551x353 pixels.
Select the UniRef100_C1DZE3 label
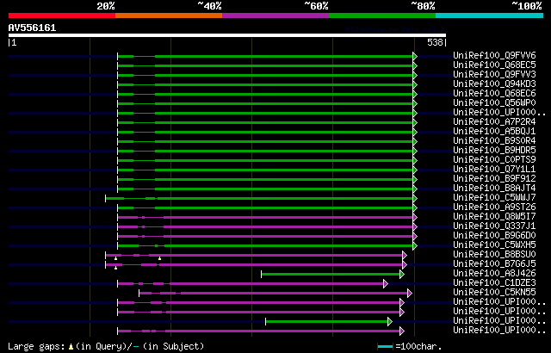[x=494, y=283]
